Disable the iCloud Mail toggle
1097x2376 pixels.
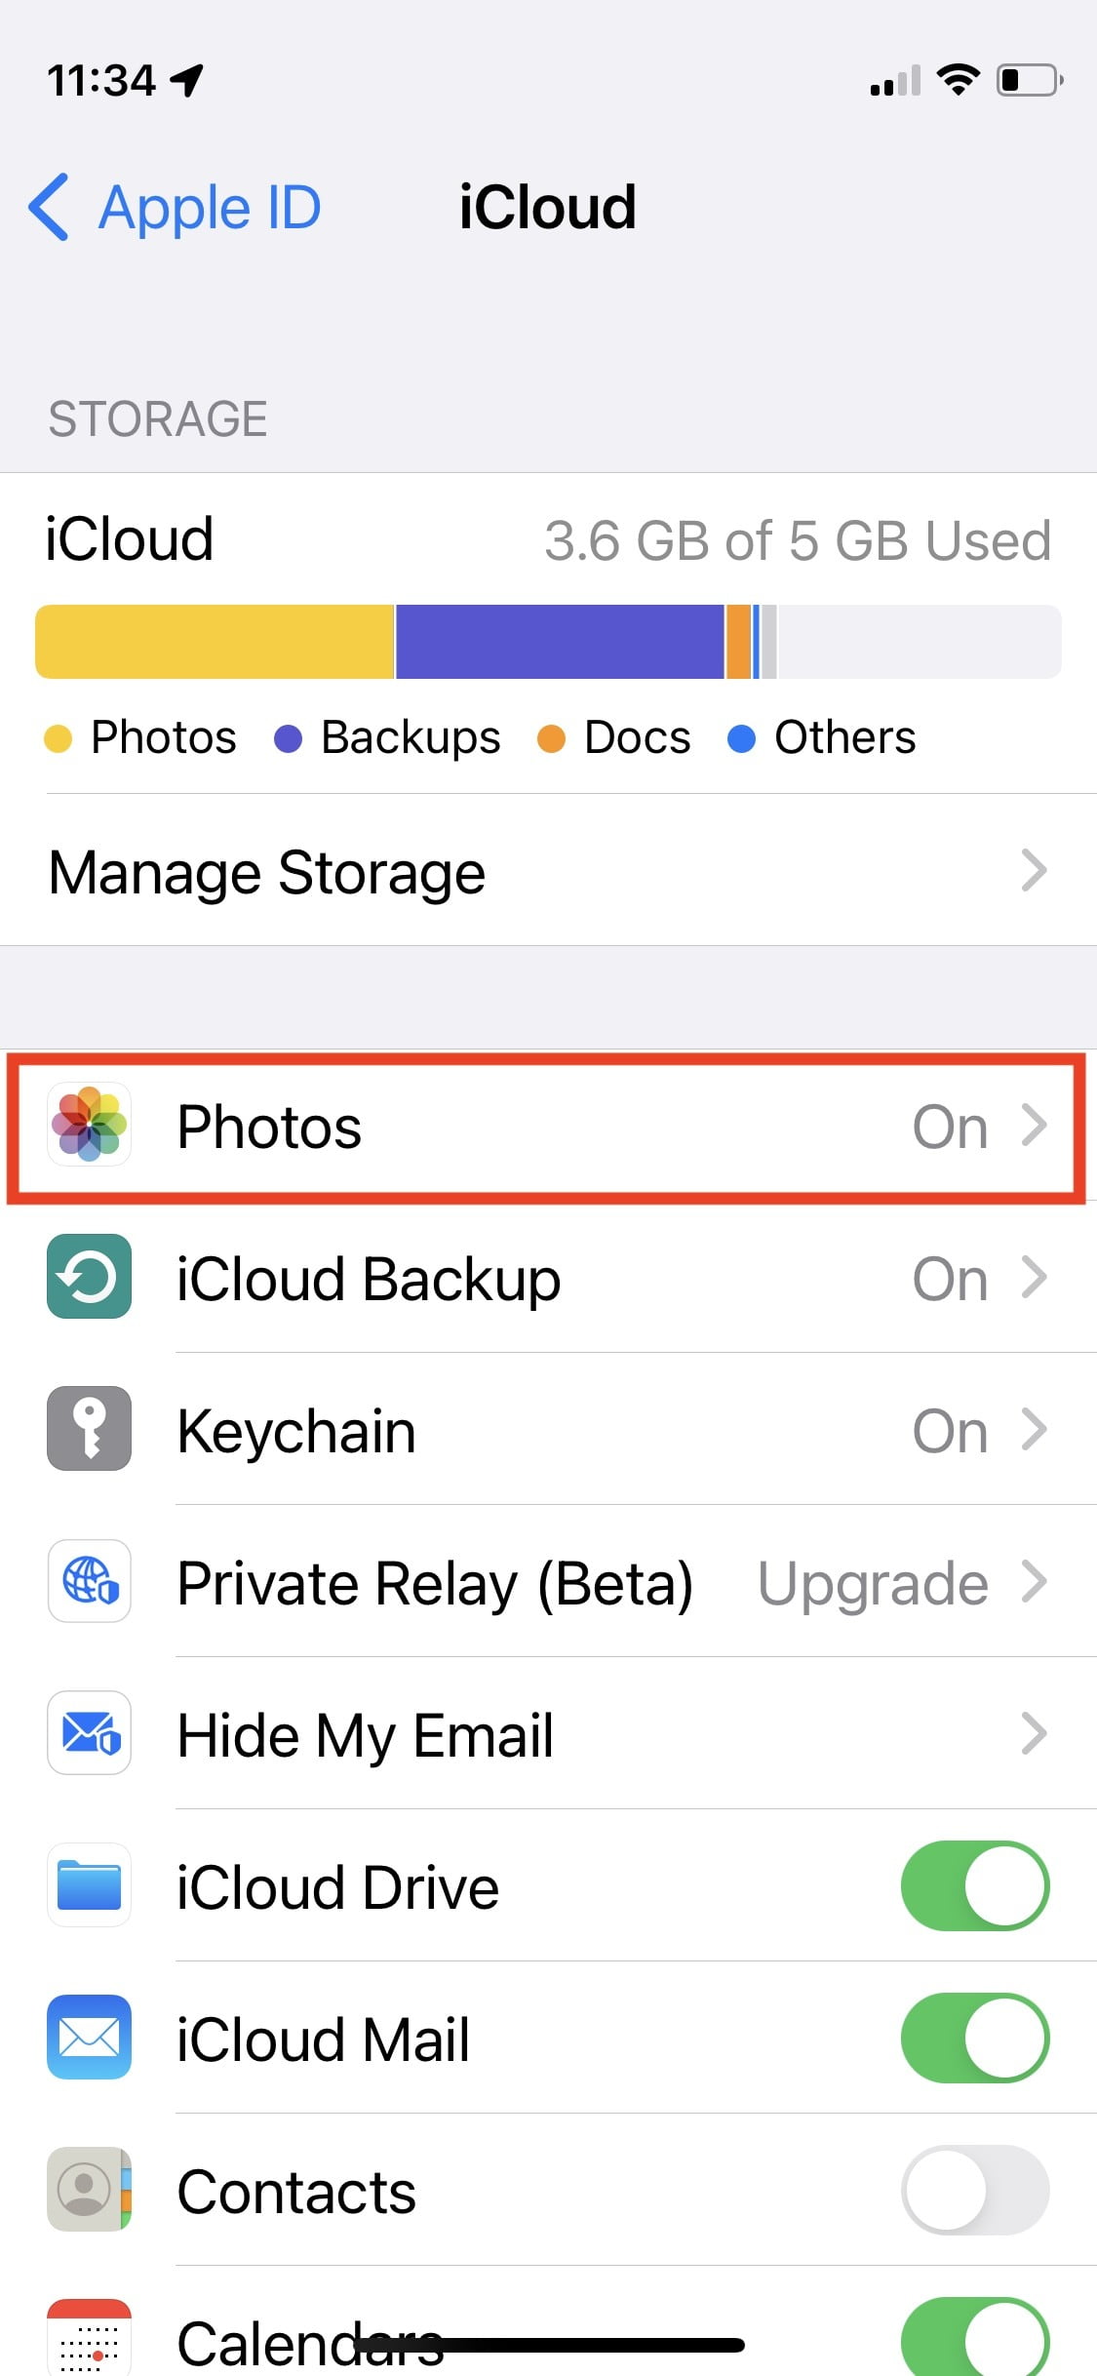coord(974,2038)
